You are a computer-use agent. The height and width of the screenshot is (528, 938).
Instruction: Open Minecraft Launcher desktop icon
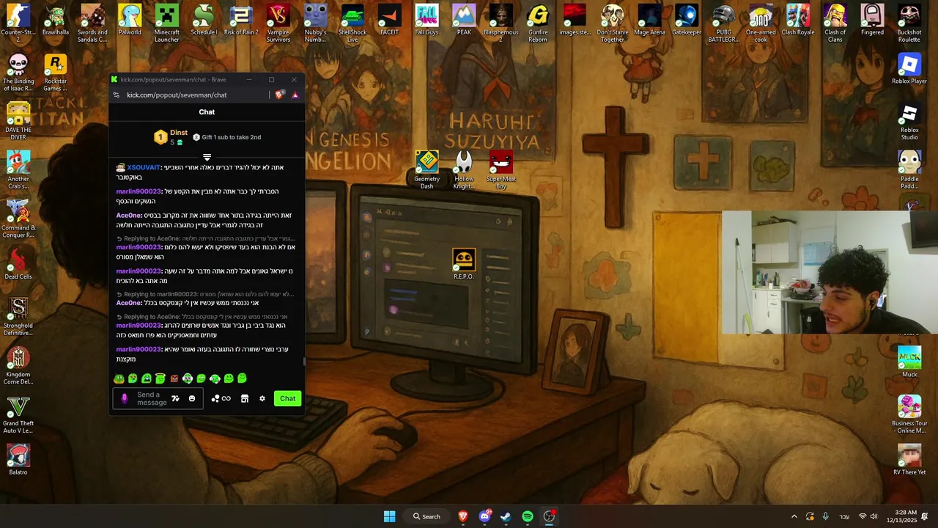tap(167, 22)
